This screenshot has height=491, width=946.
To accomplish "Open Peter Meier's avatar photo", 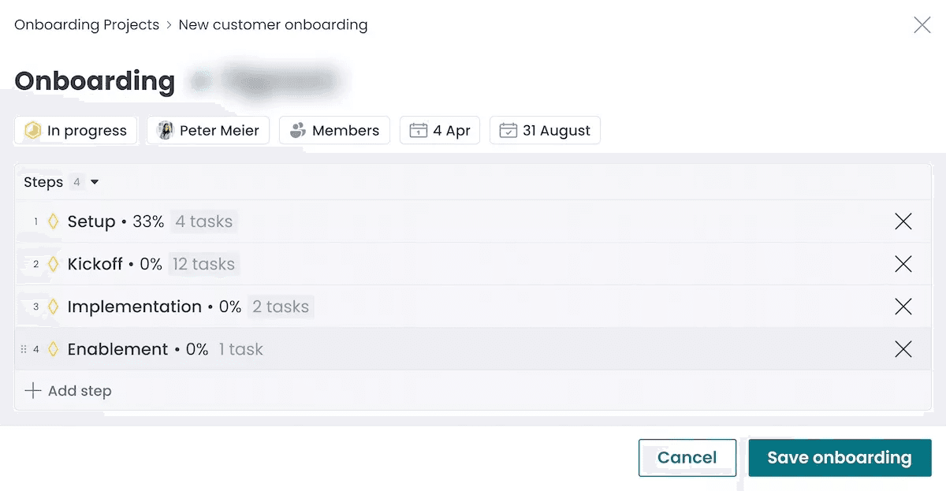I will click(x=164, y=130).
